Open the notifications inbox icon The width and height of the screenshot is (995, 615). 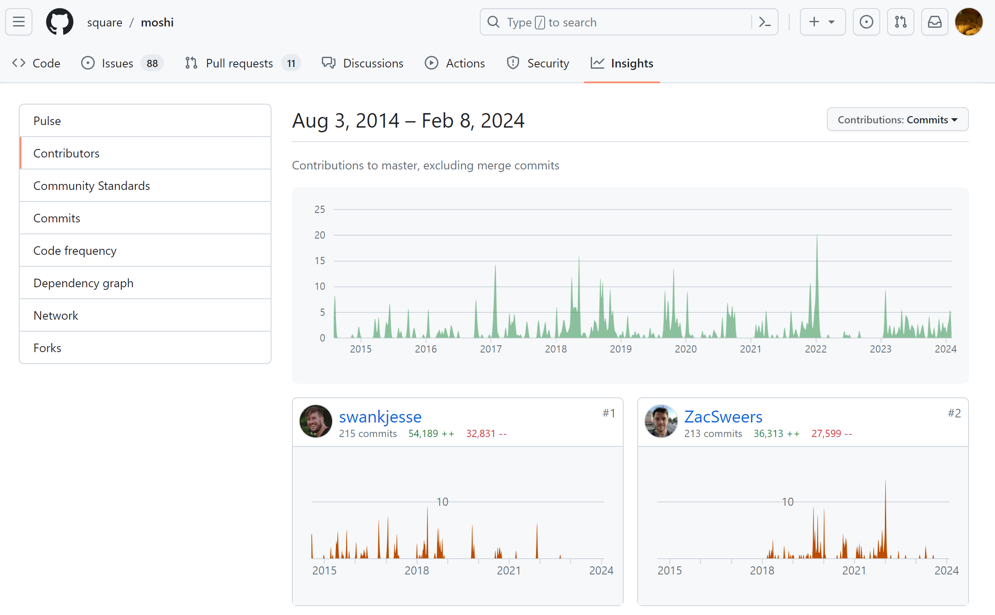click(934, 22)
